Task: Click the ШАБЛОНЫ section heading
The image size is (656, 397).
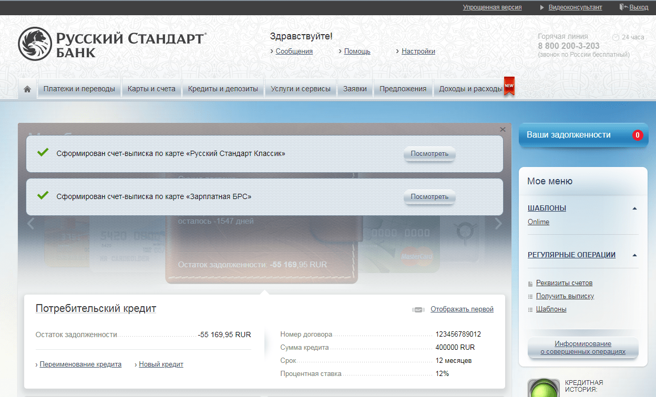Action: click(547, 208)
